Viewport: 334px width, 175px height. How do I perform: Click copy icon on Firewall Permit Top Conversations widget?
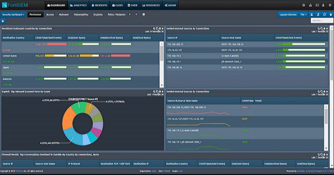tap(322, 154)
